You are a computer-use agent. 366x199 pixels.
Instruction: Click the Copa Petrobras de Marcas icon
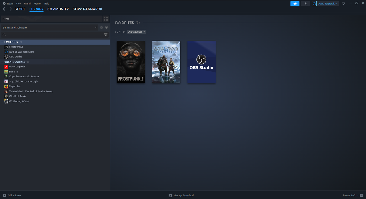point(6,77)
